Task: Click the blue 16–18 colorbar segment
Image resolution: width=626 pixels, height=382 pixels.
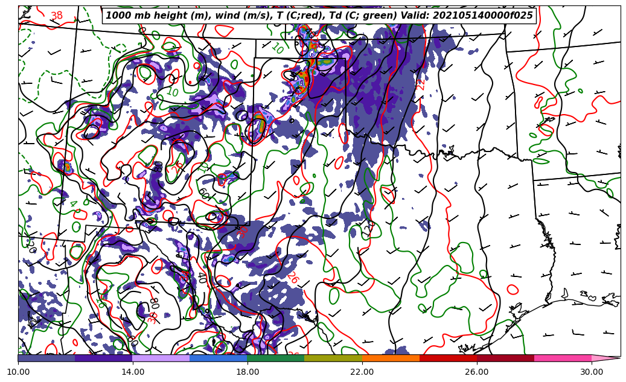Action: click(x=218, y=358)
